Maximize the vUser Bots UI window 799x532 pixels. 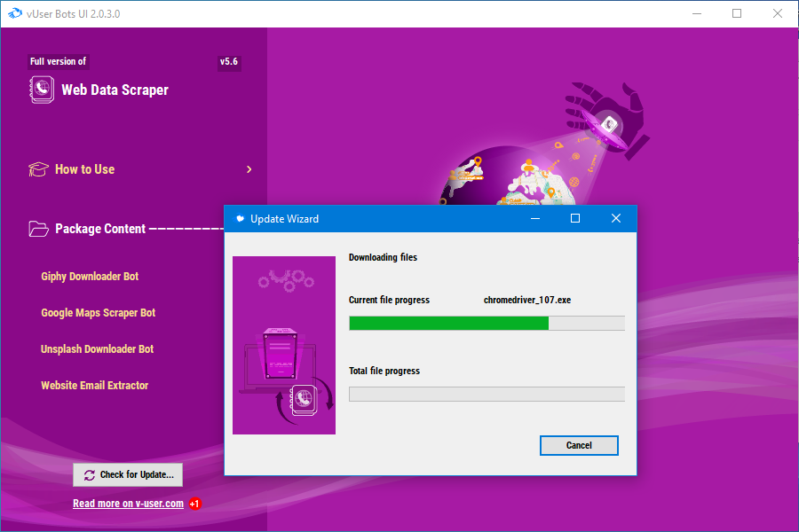737,14
